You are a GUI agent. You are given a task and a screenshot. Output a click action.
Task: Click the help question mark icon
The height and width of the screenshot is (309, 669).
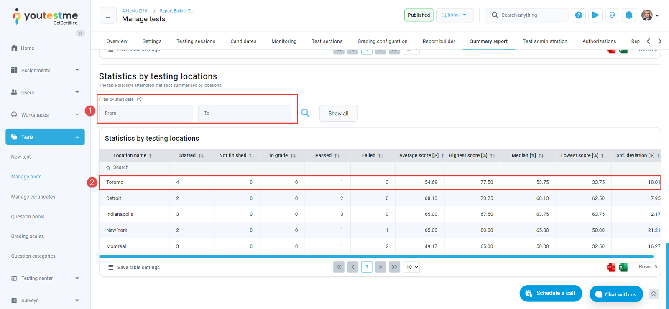[x=578, y=15]
